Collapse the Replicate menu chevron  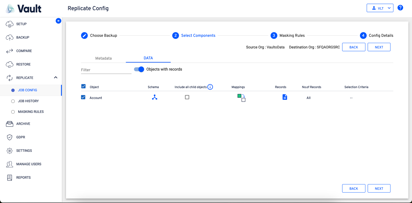tap(56, 78)
